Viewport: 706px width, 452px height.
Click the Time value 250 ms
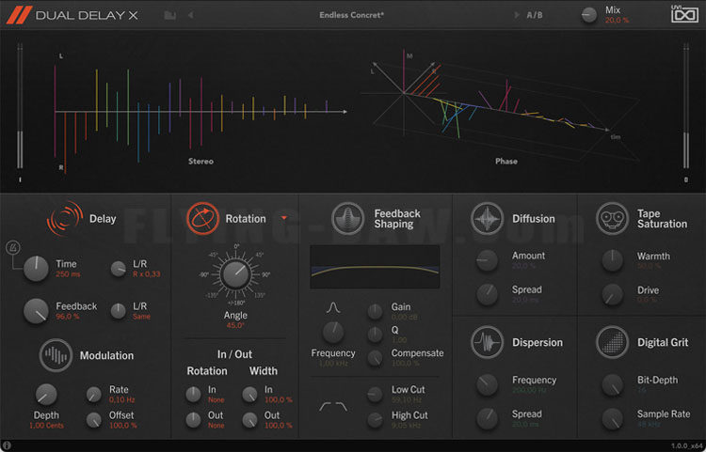click(68, 274)
